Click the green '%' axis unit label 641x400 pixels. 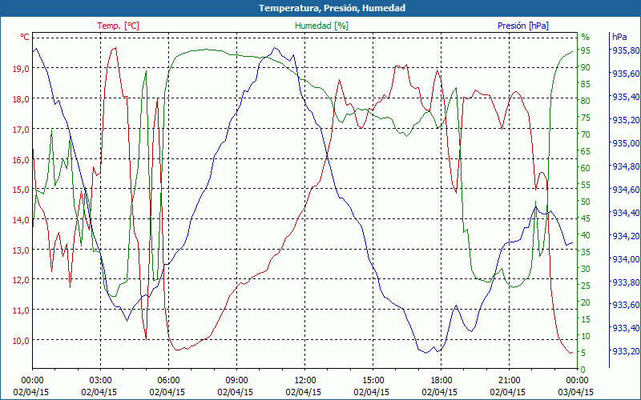(x=586, y=37)
